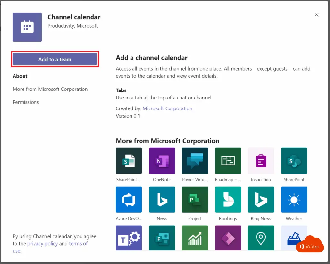Choose the Inspection app icon
330x264 pixels.
click(x=261, y=161)
